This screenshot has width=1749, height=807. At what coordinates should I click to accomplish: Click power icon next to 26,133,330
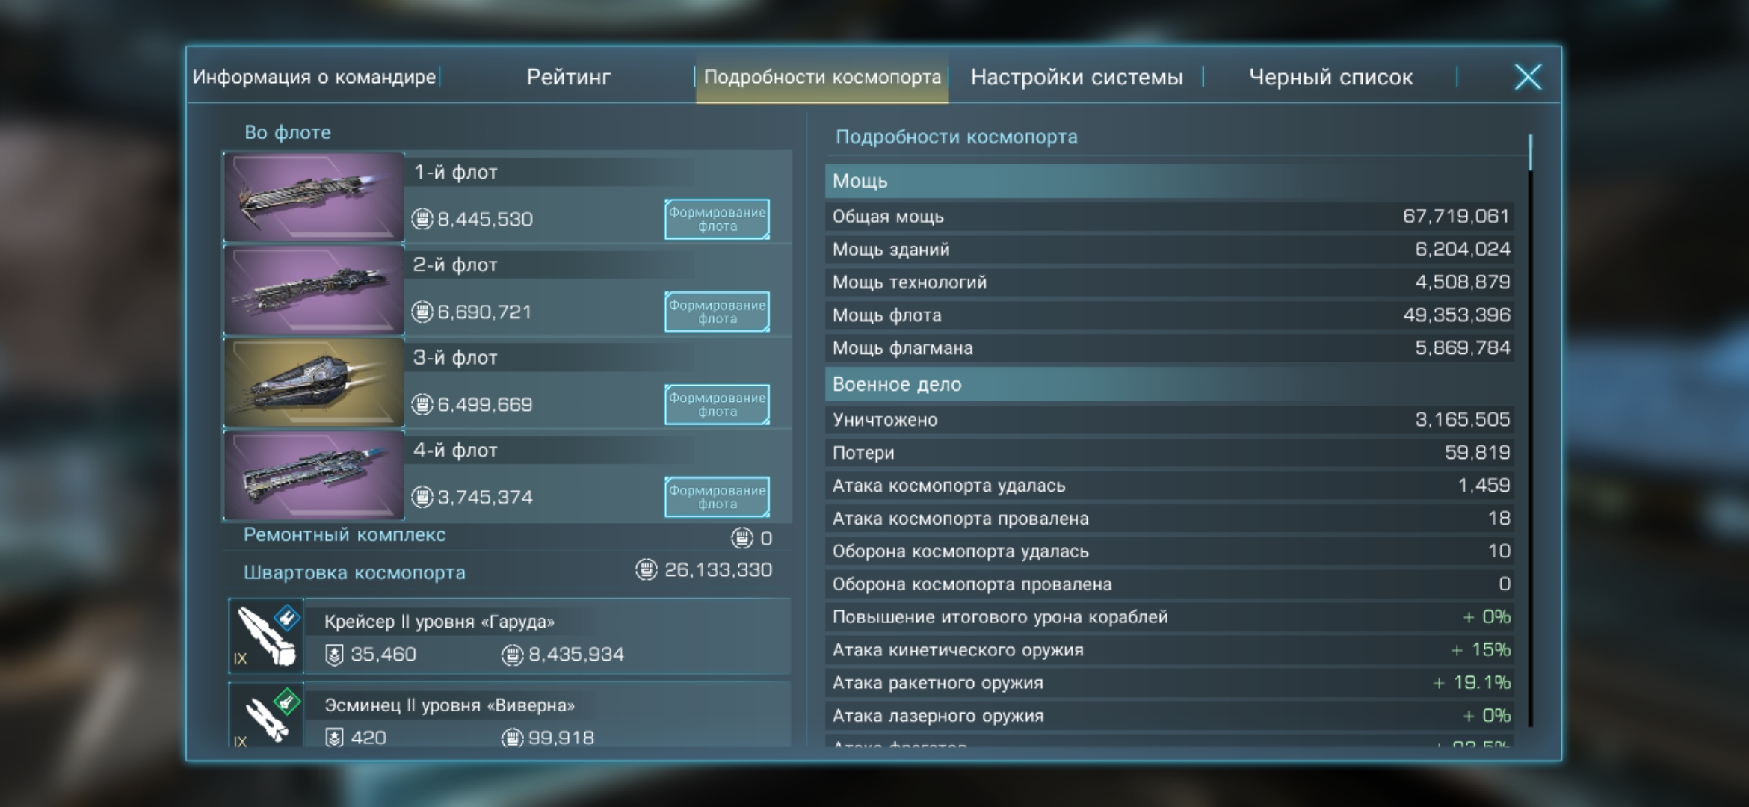pyautogui.click(x=646, y=570)
